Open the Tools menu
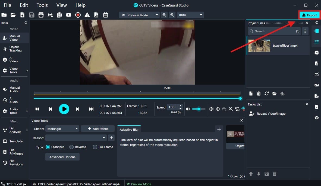This screenshot has height=186, width=321. [42, 5]
